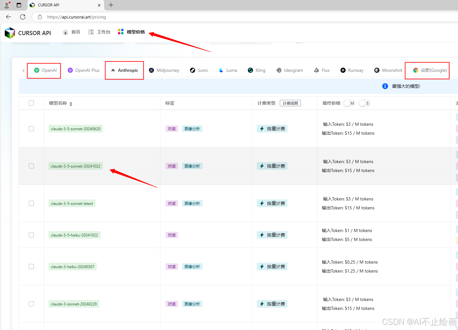
Task: Click the CURSOR API brand text
Action: click(34, 33)
